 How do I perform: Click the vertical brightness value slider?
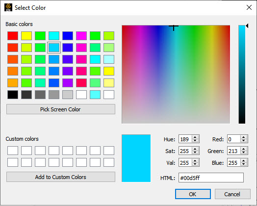(242, 75)
